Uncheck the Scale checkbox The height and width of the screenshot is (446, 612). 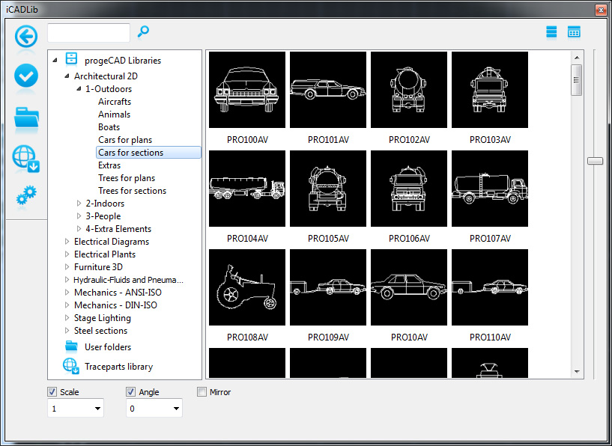52,392
